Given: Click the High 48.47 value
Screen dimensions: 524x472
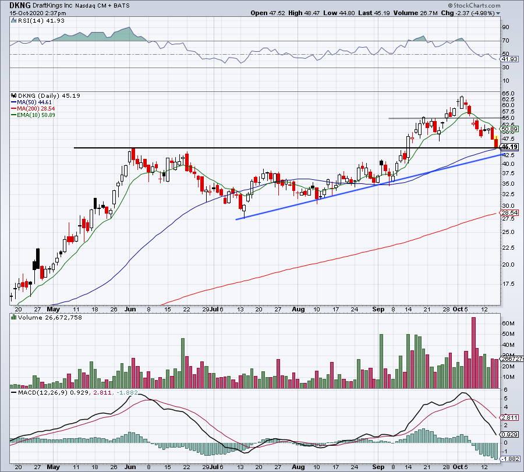Looking at the screenshot, I should coord(304,13).
